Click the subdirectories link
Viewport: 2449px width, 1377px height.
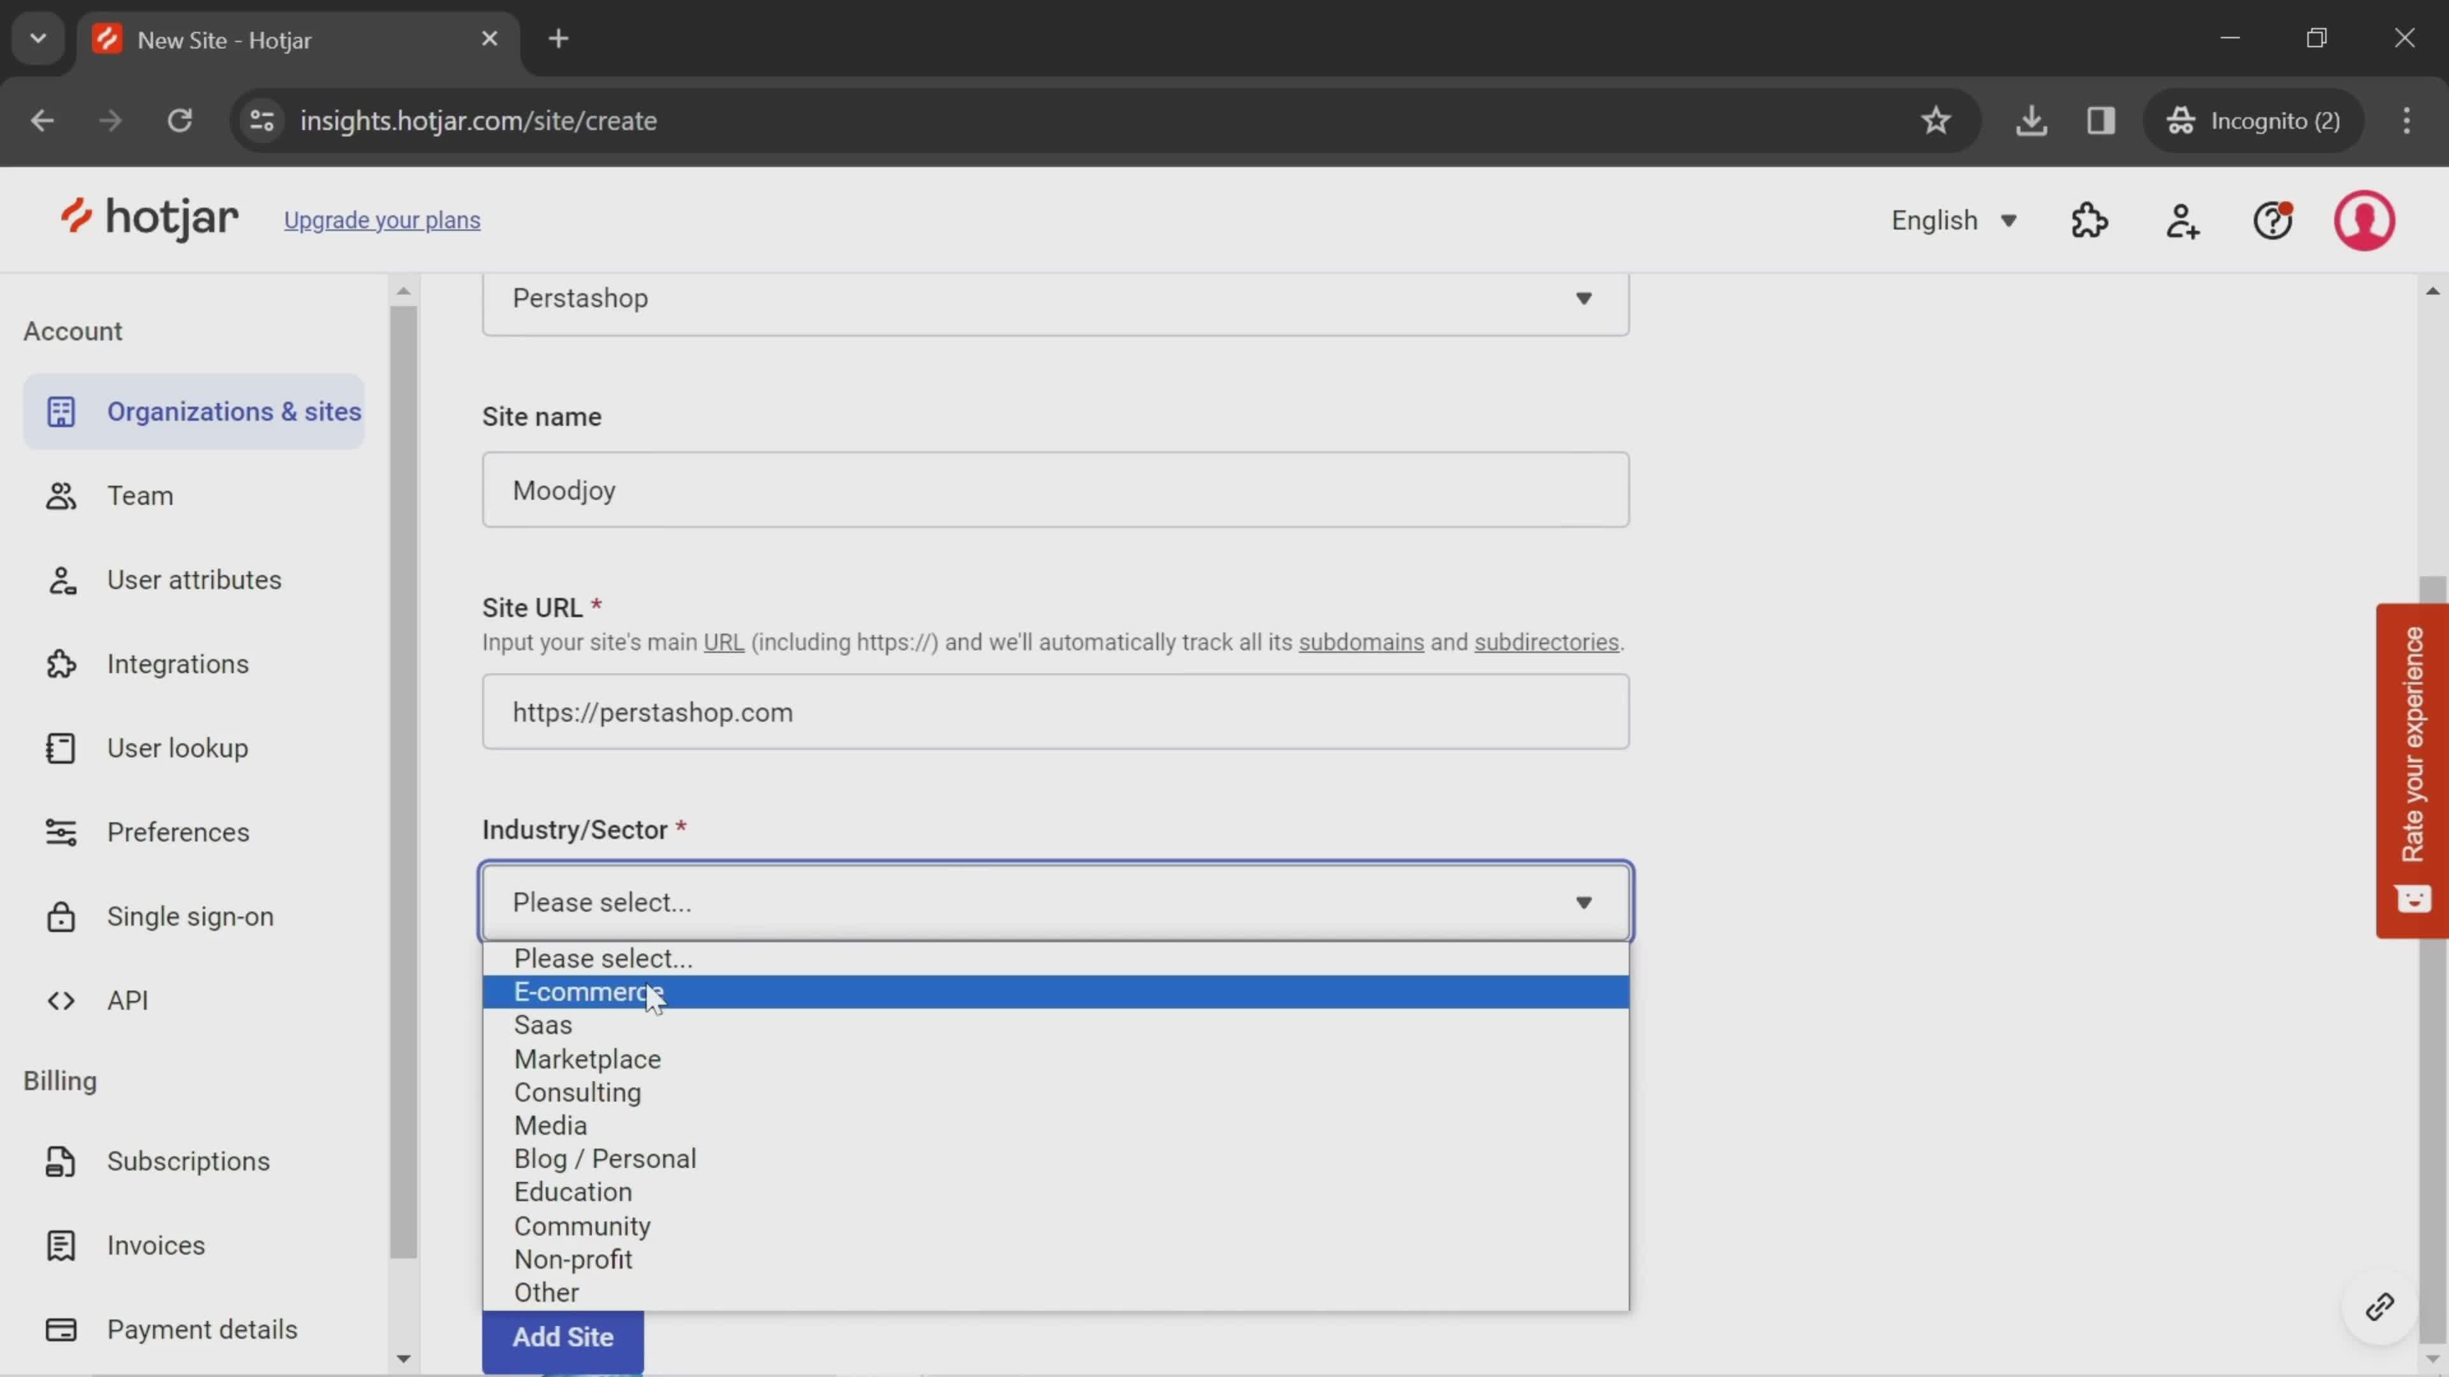[x=1546, y=643]
